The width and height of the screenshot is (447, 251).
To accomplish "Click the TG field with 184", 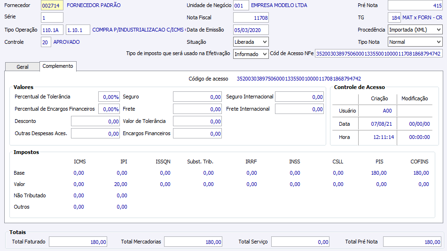I will click(394, 18).
